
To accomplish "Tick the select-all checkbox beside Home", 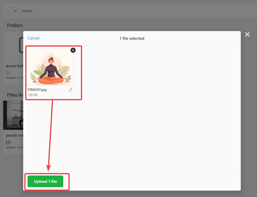I will (x=9, y=11).
